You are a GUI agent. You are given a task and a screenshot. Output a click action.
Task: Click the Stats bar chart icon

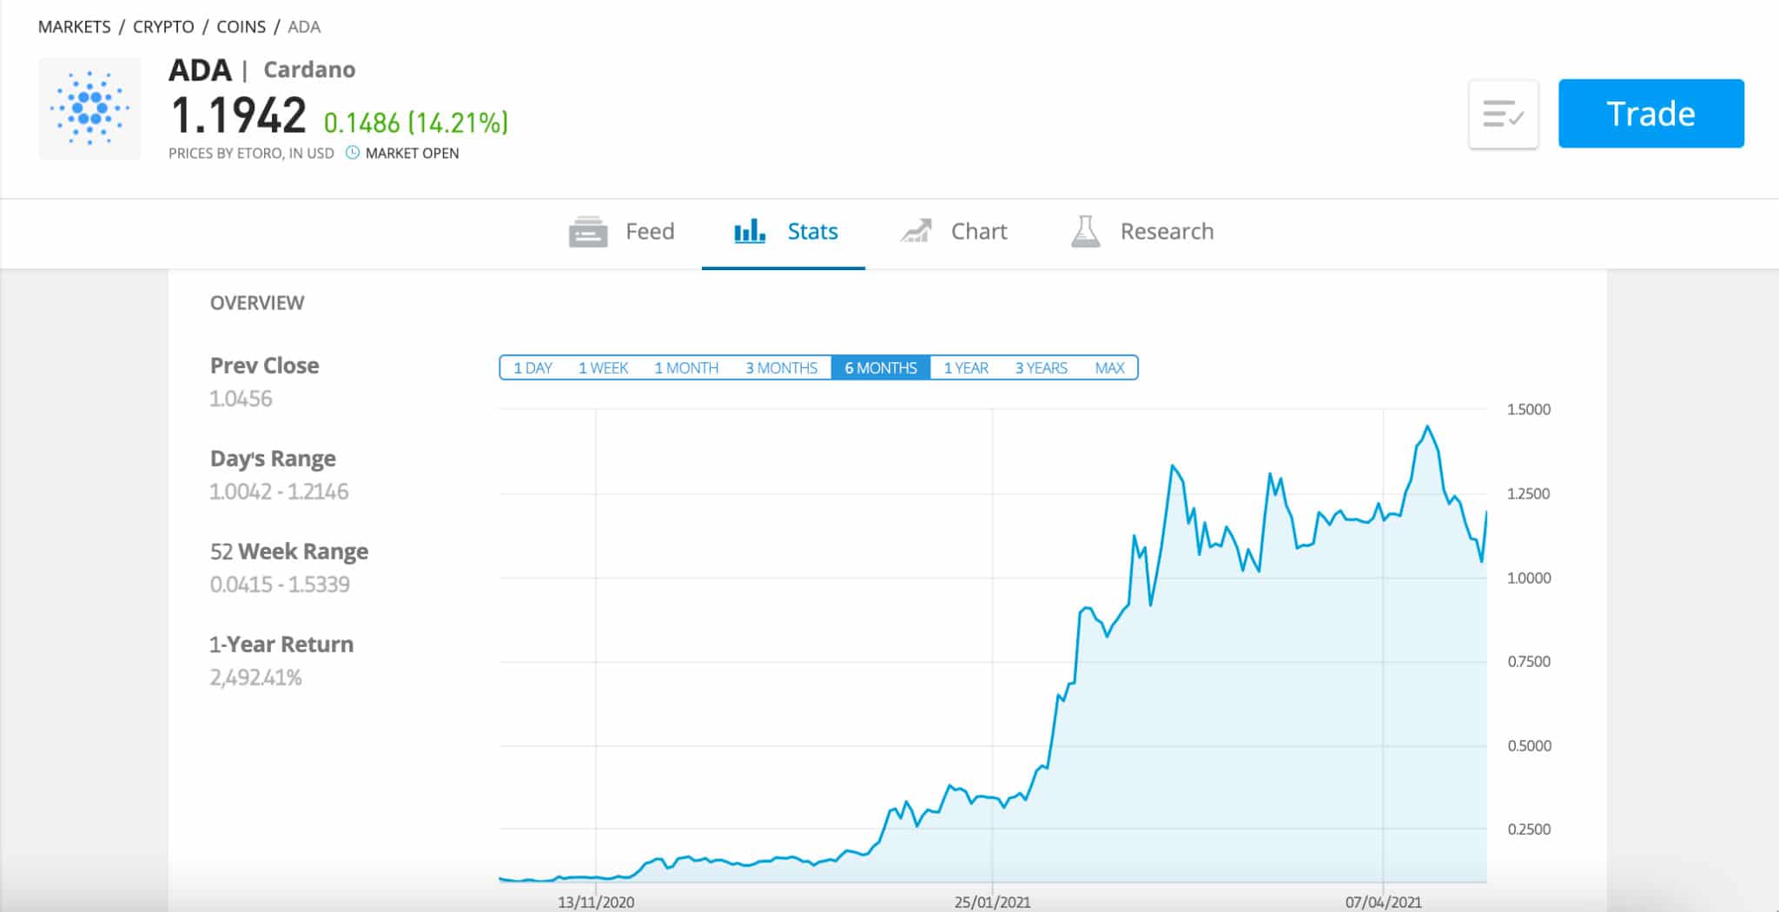pos(750,231)
